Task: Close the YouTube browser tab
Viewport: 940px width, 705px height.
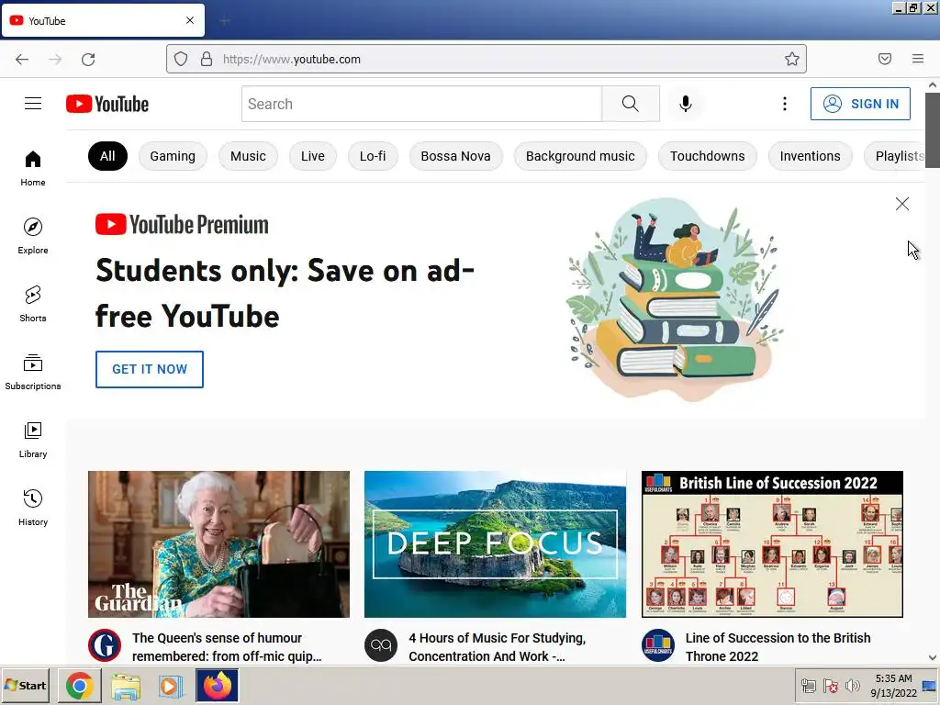Action: (190, 20)
